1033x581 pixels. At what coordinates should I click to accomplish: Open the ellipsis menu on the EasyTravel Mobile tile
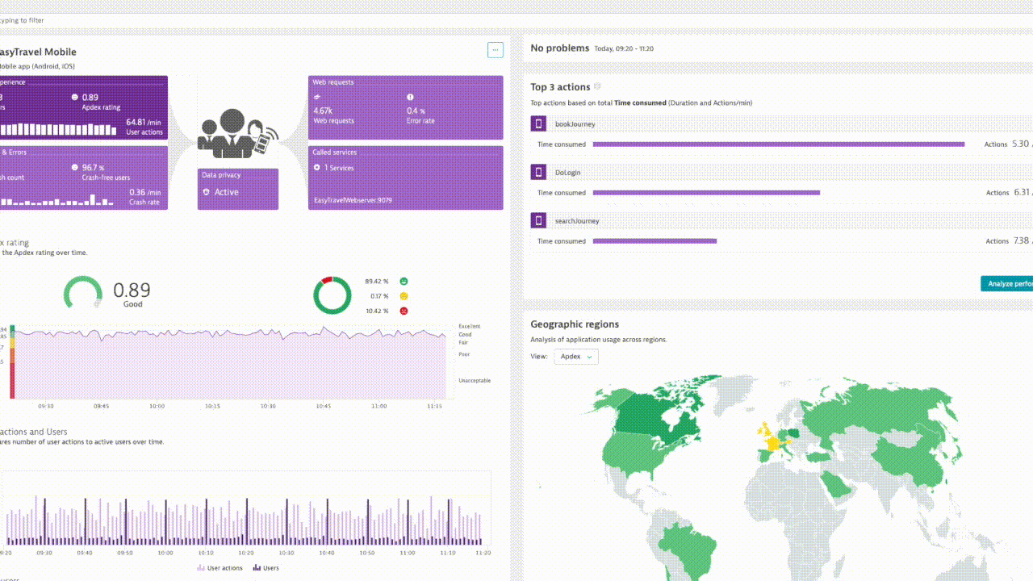click(x=495, y=50)
